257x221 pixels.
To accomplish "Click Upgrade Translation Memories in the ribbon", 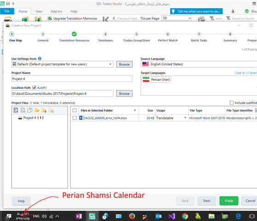I will tap(72, 18).
